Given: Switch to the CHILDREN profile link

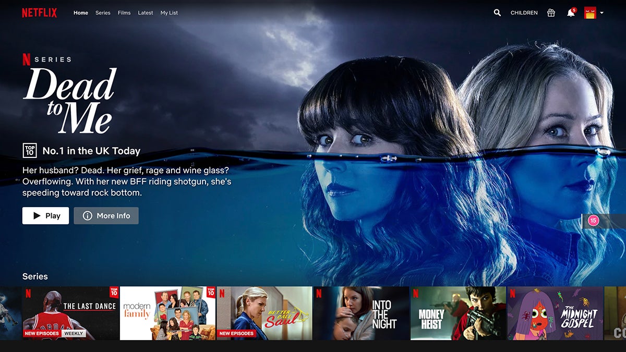Looking at the screenshot, I should (524, 13).
